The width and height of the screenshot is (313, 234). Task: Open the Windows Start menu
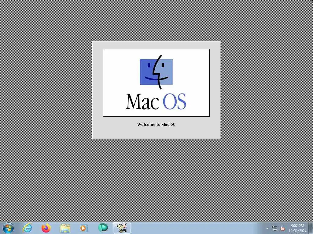(8, 228)
